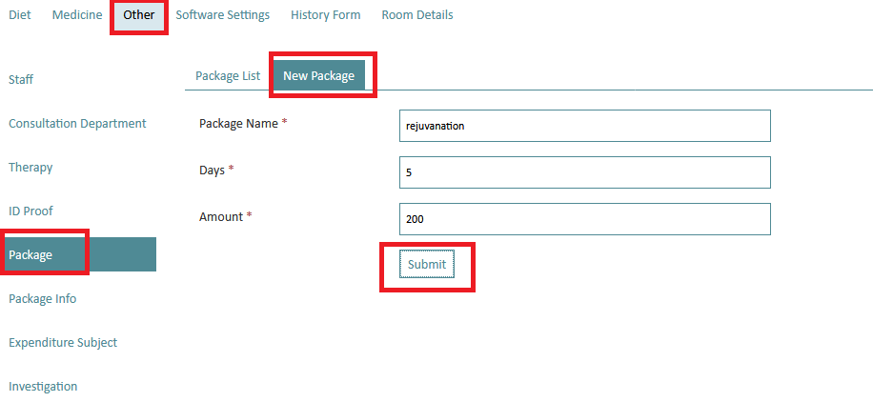
Task: Choose Therapy from sidebar menu
Action: [30, 168]
